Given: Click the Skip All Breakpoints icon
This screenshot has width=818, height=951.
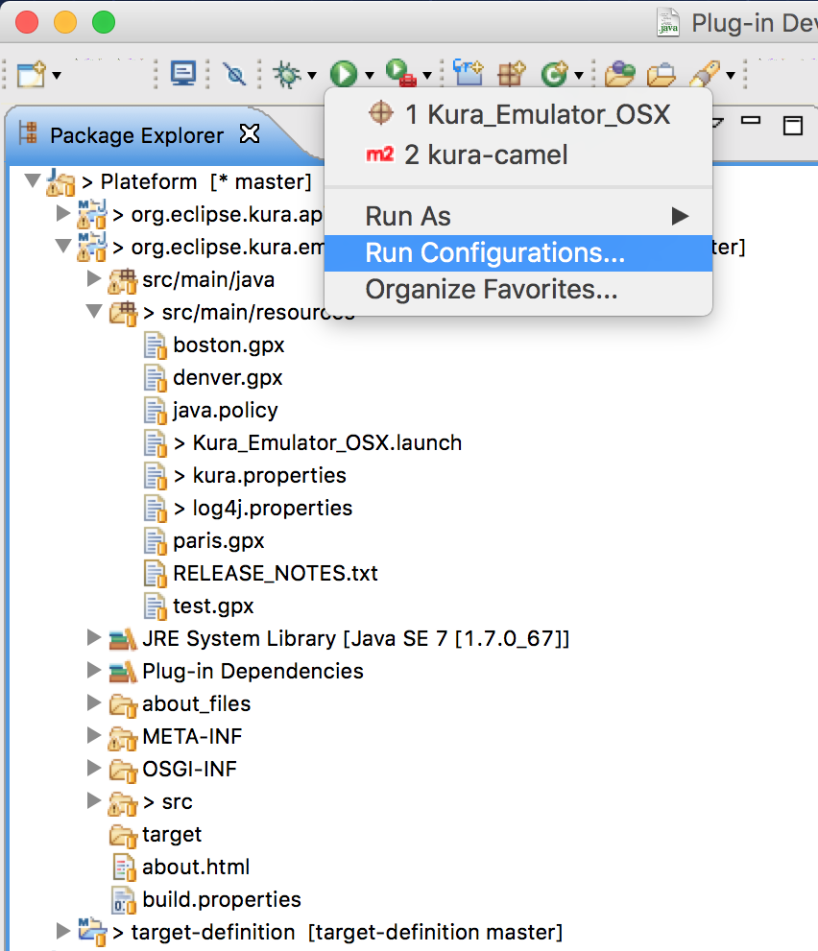Looking at the screenshot, I should [x=234, y=74].
